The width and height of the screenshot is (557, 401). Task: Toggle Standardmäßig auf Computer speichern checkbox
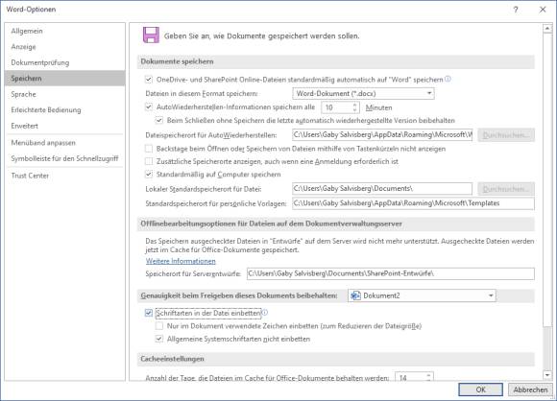[149, 175]
